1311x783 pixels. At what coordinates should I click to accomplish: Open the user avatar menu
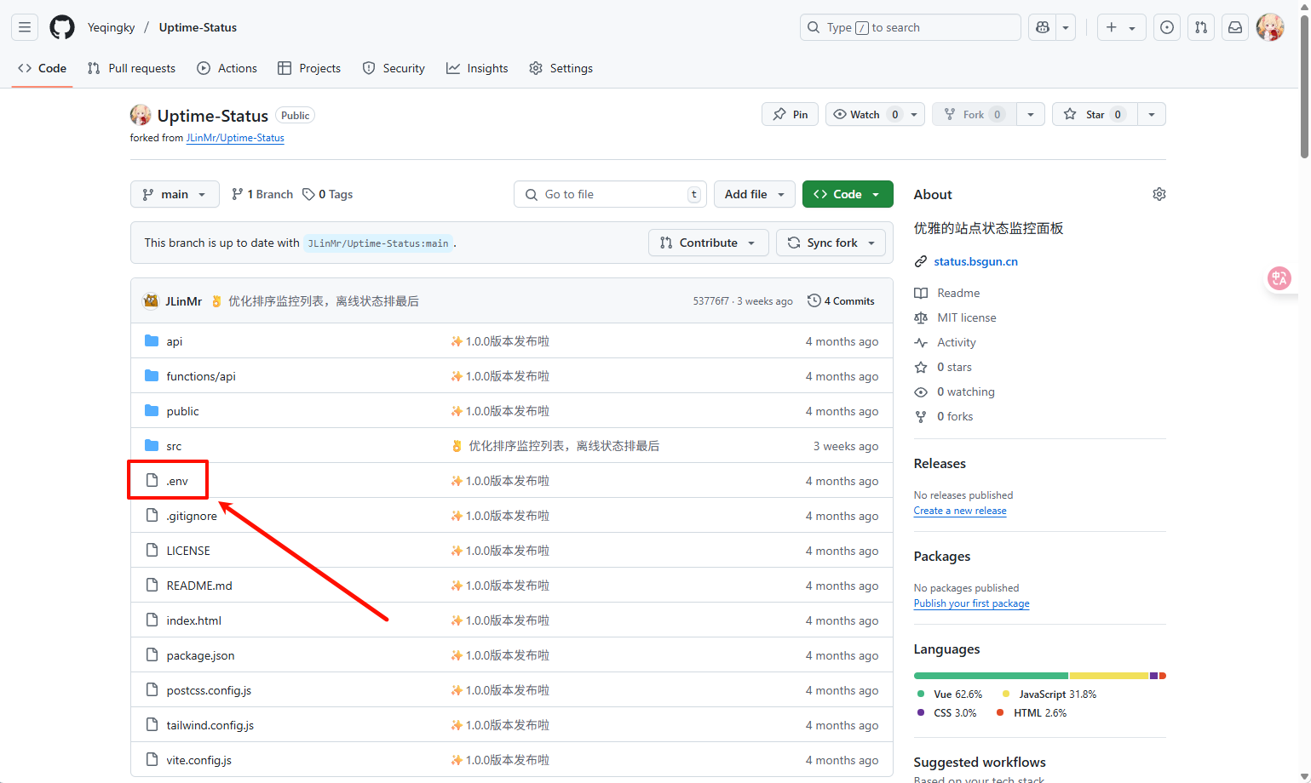1270,27
